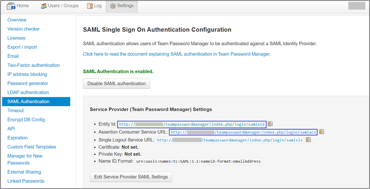Click the Users / Groups people icon
The image size is (370, 189).
pos(44,6)
